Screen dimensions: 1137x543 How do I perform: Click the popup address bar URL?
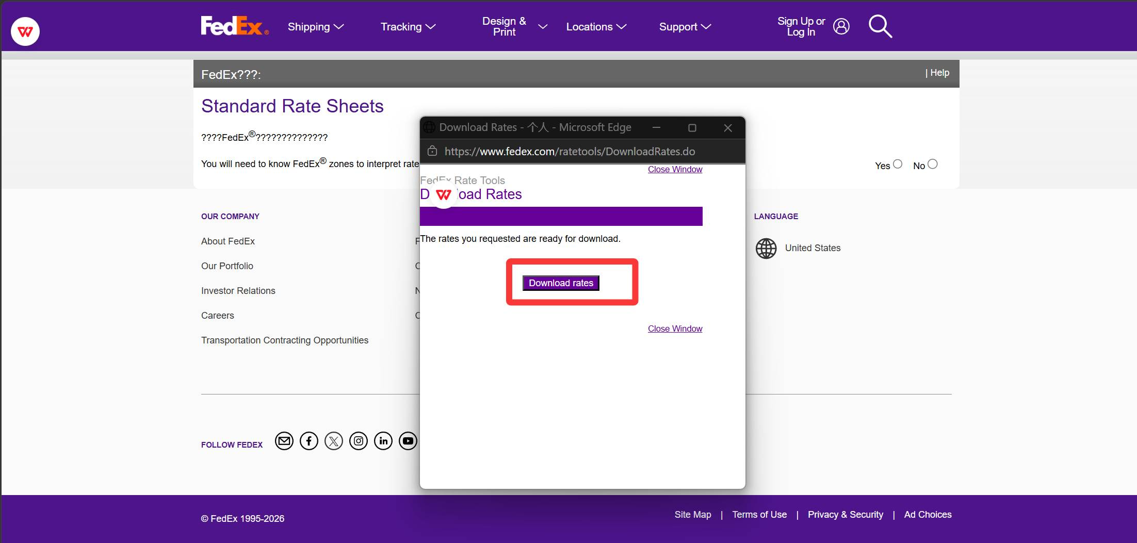(570, 152)
